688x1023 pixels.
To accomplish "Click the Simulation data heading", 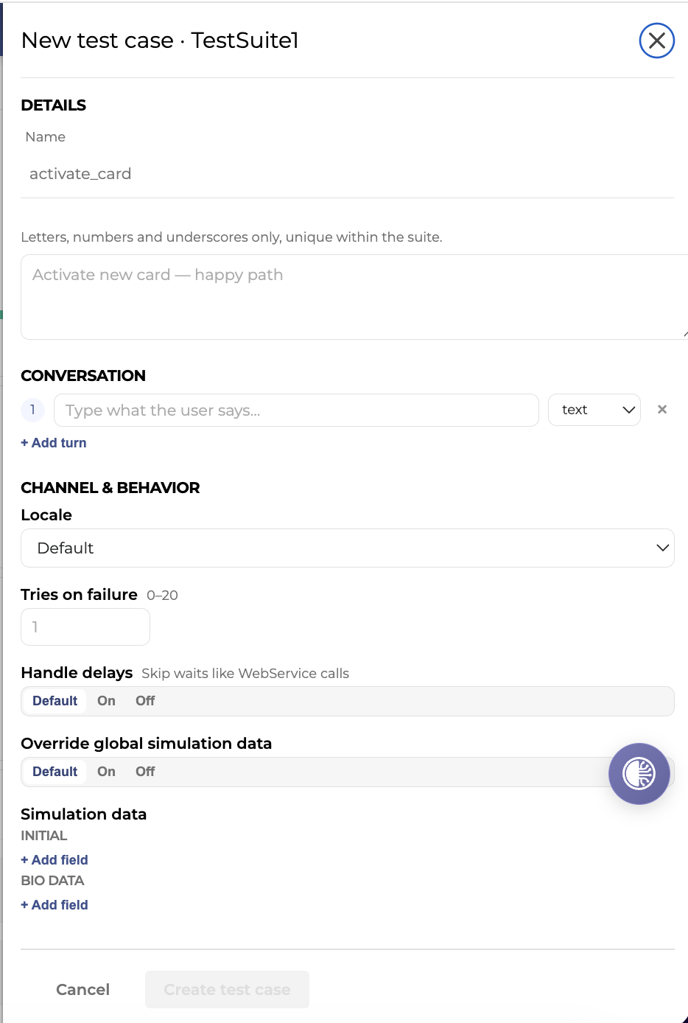I will (84, 814).
